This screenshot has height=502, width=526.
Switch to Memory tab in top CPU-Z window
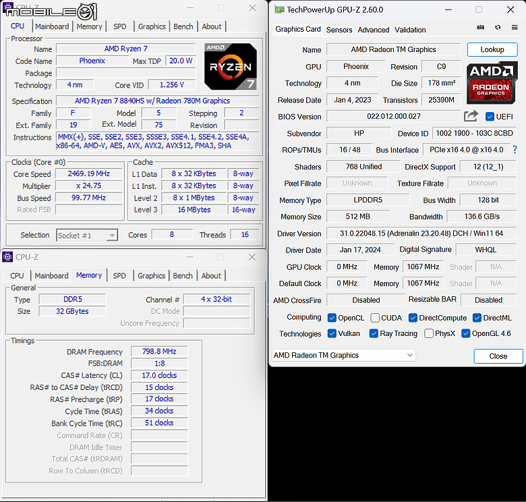pos(89,26)
